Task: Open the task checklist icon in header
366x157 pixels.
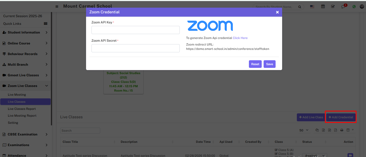Action: tap(333, 7)
